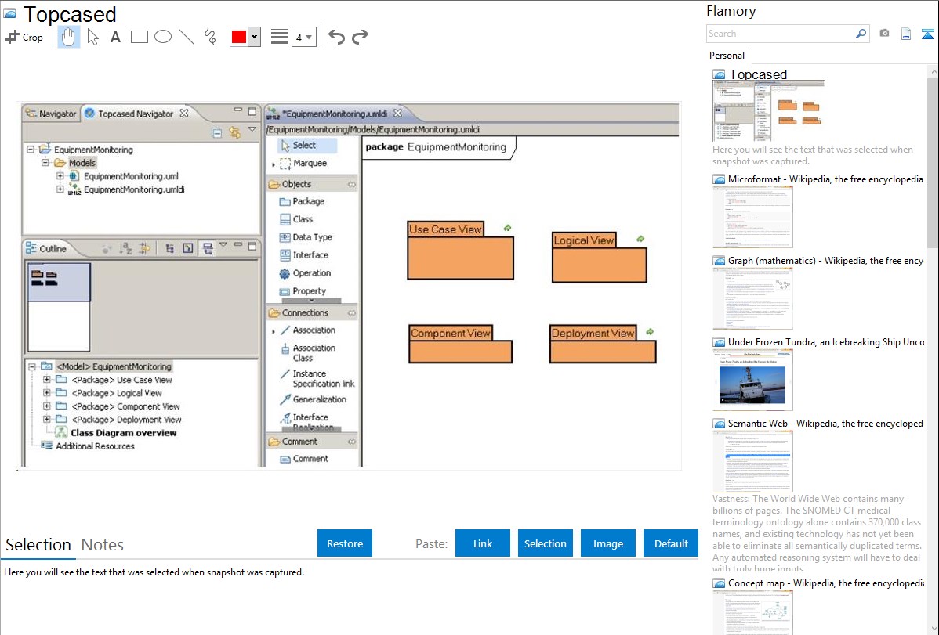Screen dimensions: 939x635
Task: Pick the text annotation tool (A)
Action: tap(115, 37)
